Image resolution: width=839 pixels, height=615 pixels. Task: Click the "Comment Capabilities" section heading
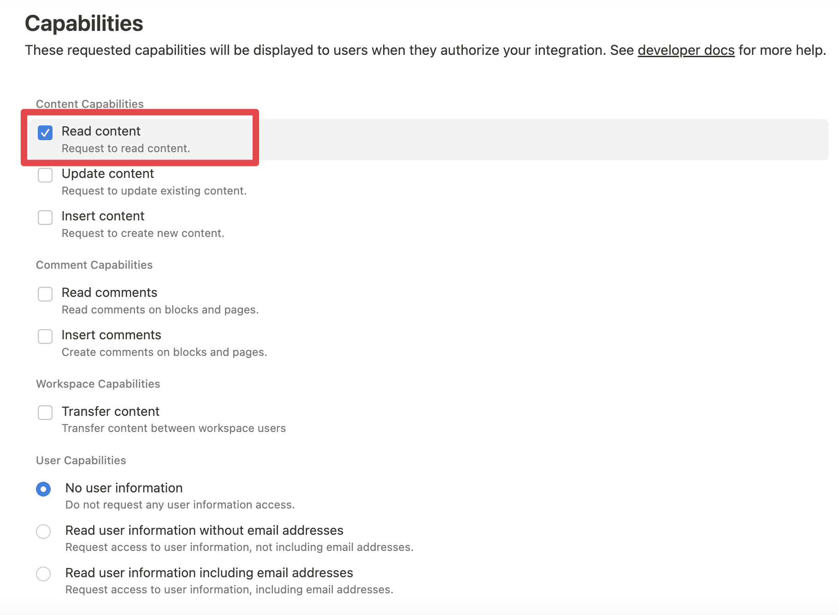click(x=94, y=265)
